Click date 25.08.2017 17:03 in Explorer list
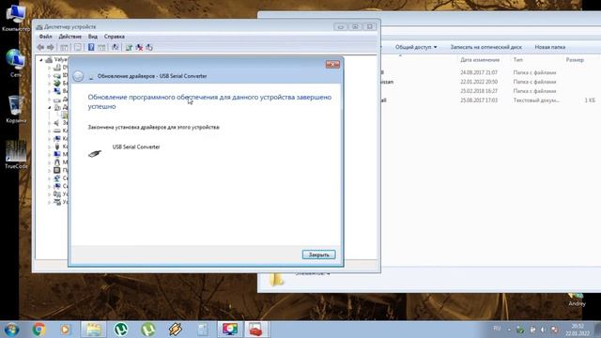The image size is (601, 338). pyautogui.click(x=479, y=100)
